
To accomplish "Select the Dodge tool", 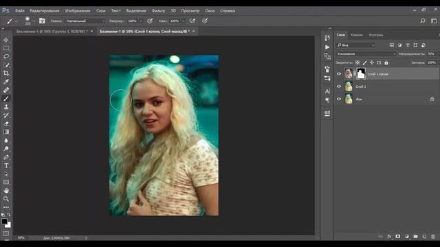I will pos(6,149).
